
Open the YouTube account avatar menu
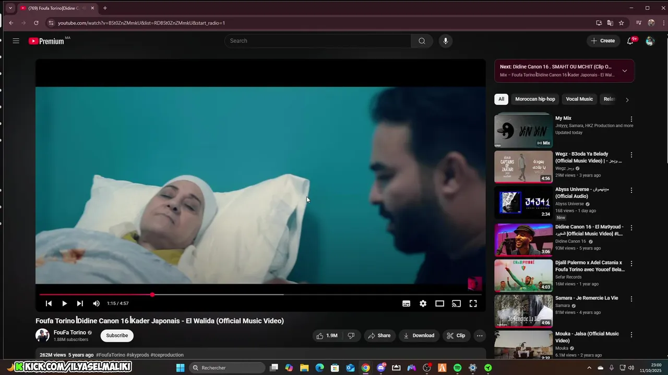[650, 41]
